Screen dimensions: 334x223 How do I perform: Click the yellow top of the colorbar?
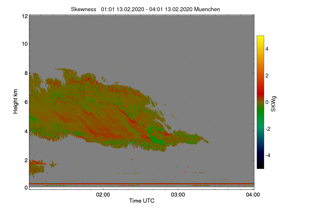pyautogui.click(x=260, y=38)
